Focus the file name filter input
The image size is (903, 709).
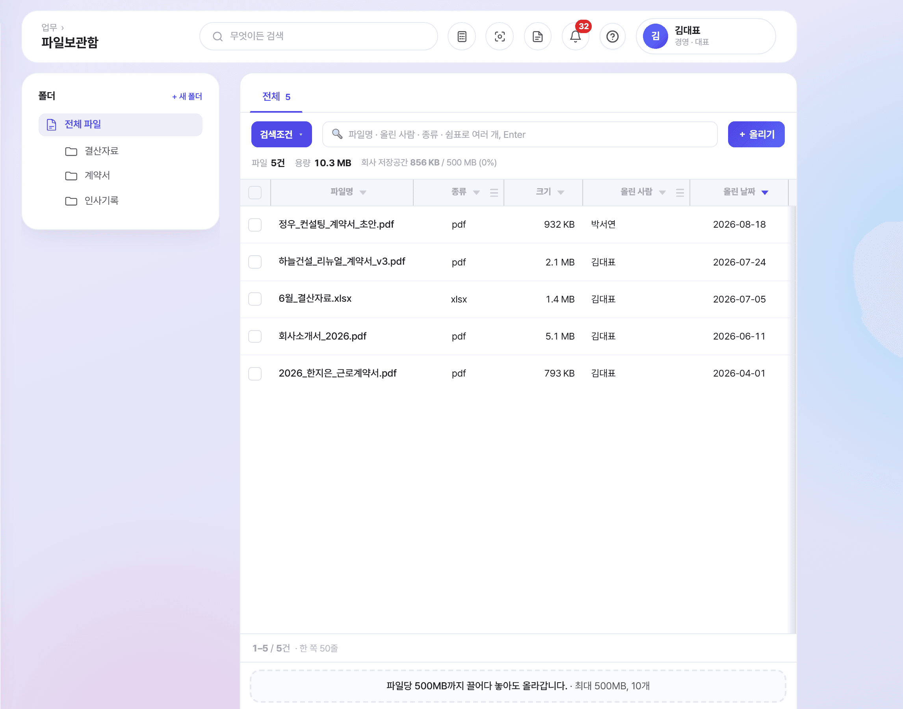pyautogui.click(x=520, y=134)
